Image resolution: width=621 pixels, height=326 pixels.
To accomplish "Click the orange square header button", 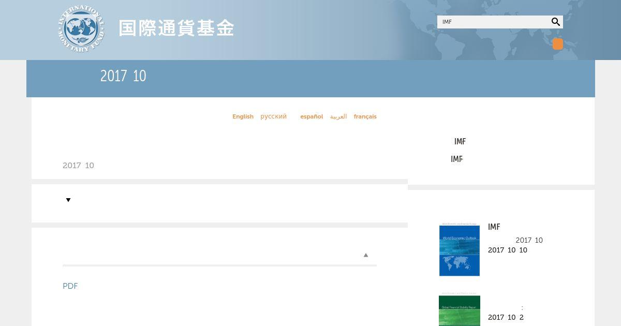I will [557, 44].
